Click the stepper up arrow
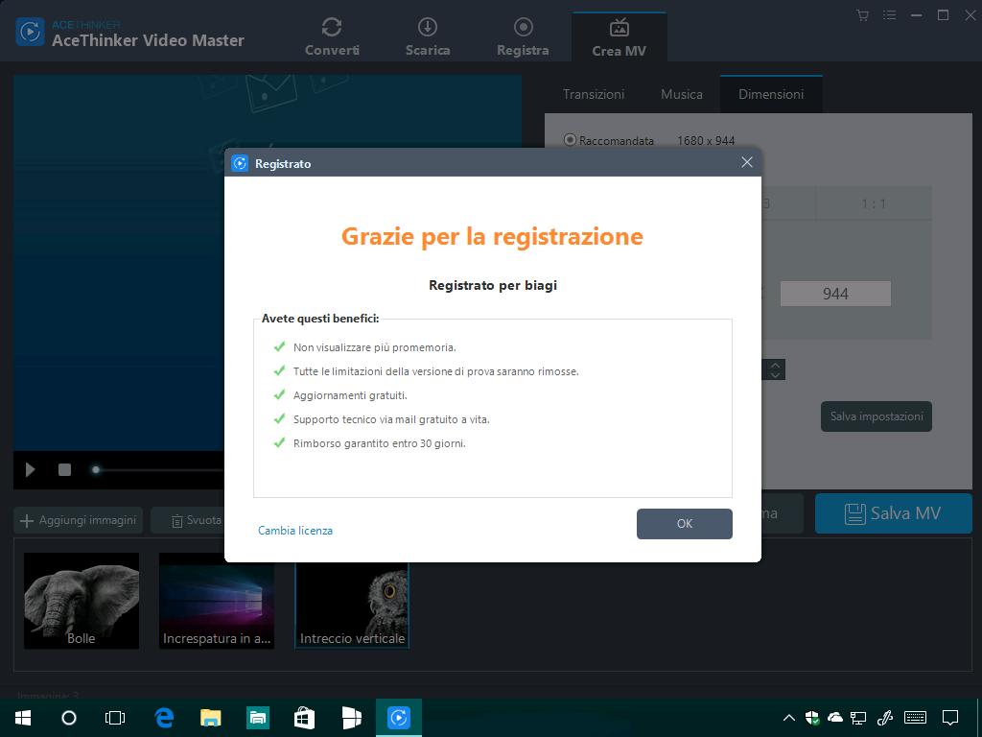The image size is (982, 737). point(775,365)
